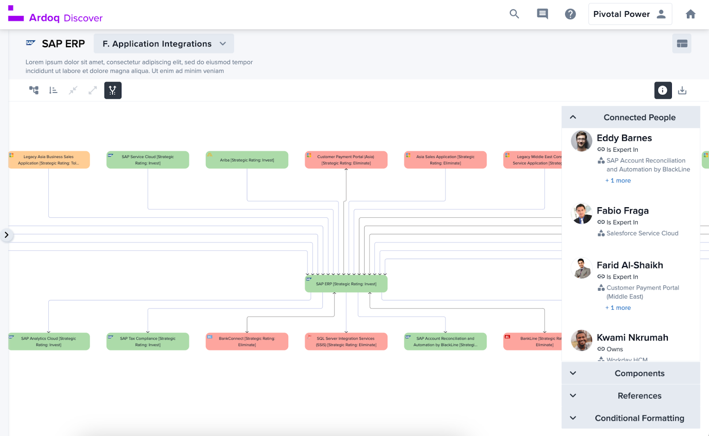
Task: Click '+ 1 more' under Farid Al-Shaikh
Action: pyautogui.click(x=618, y=308)
